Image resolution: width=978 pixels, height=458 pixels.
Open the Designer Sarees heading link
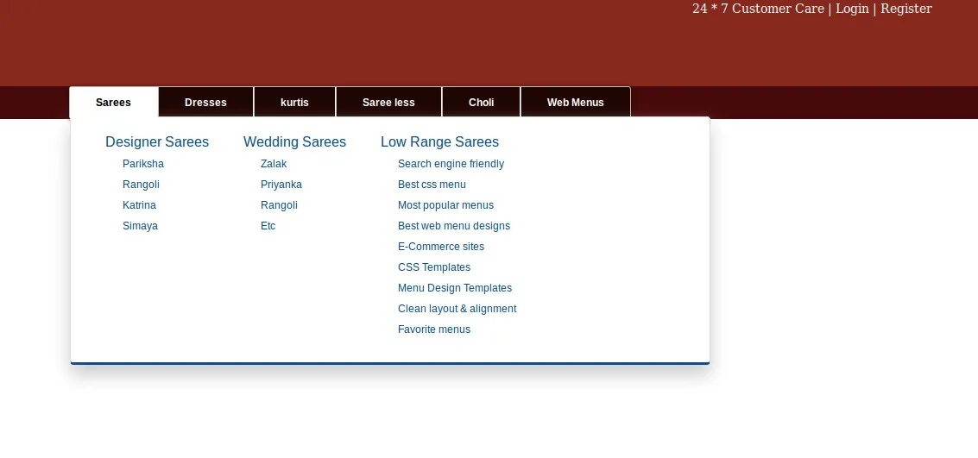157,142
